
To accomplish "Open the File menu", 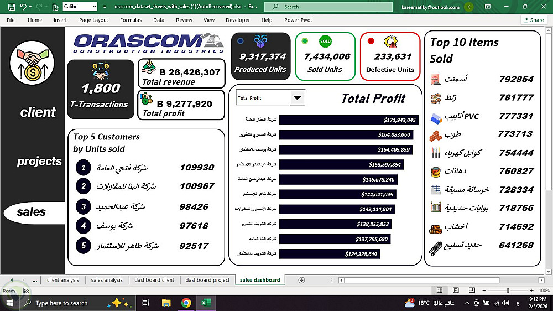I will (x=11, y=20).
